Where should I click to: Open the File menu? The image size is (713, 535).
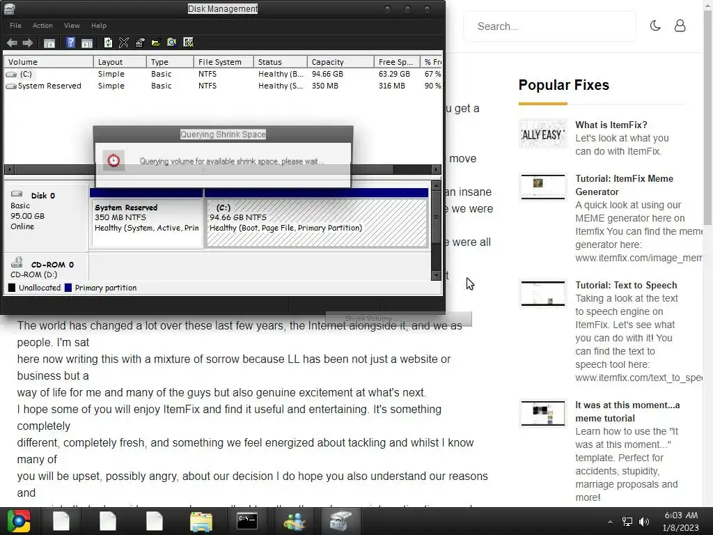(15, 26)
